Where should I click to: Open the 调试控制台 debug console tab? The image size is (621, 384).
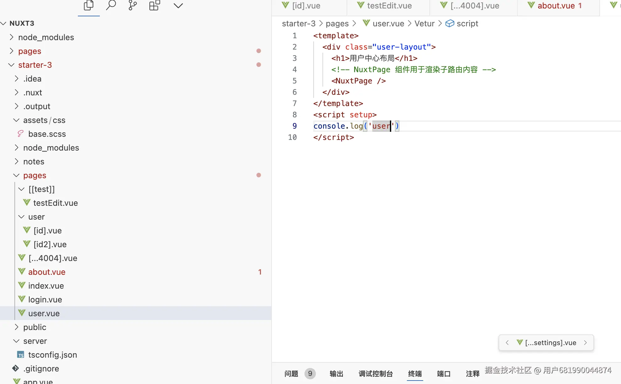[375, 374]
